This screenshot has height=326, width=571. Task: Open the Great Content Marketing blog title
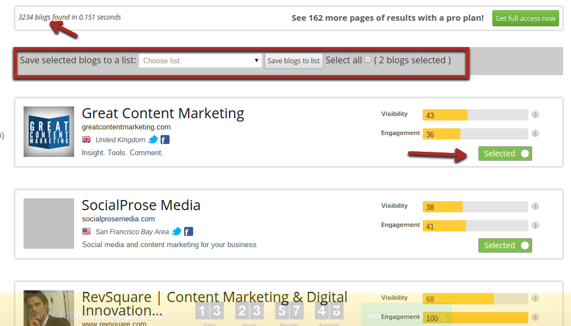coord(163,113)
